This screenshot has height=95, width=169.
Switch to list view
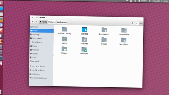point(137,23)
